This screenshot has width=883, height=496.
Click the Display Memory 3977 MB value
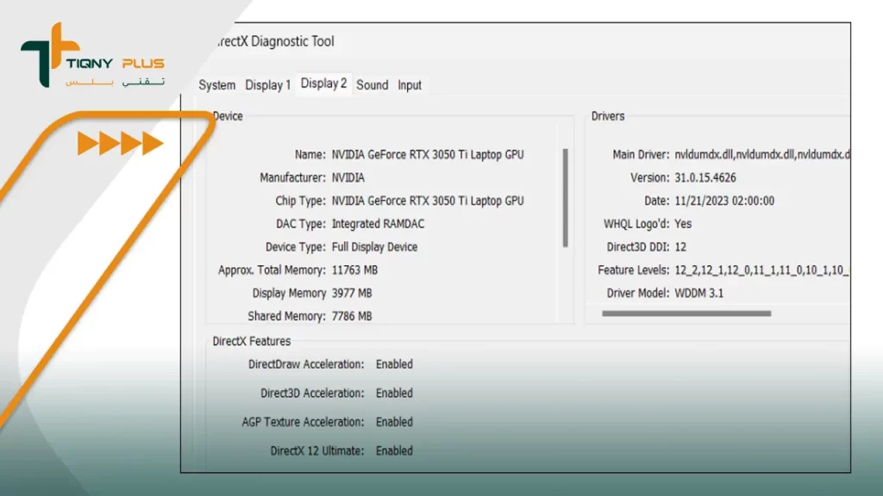pyautogui.click(x=352, y=293)
